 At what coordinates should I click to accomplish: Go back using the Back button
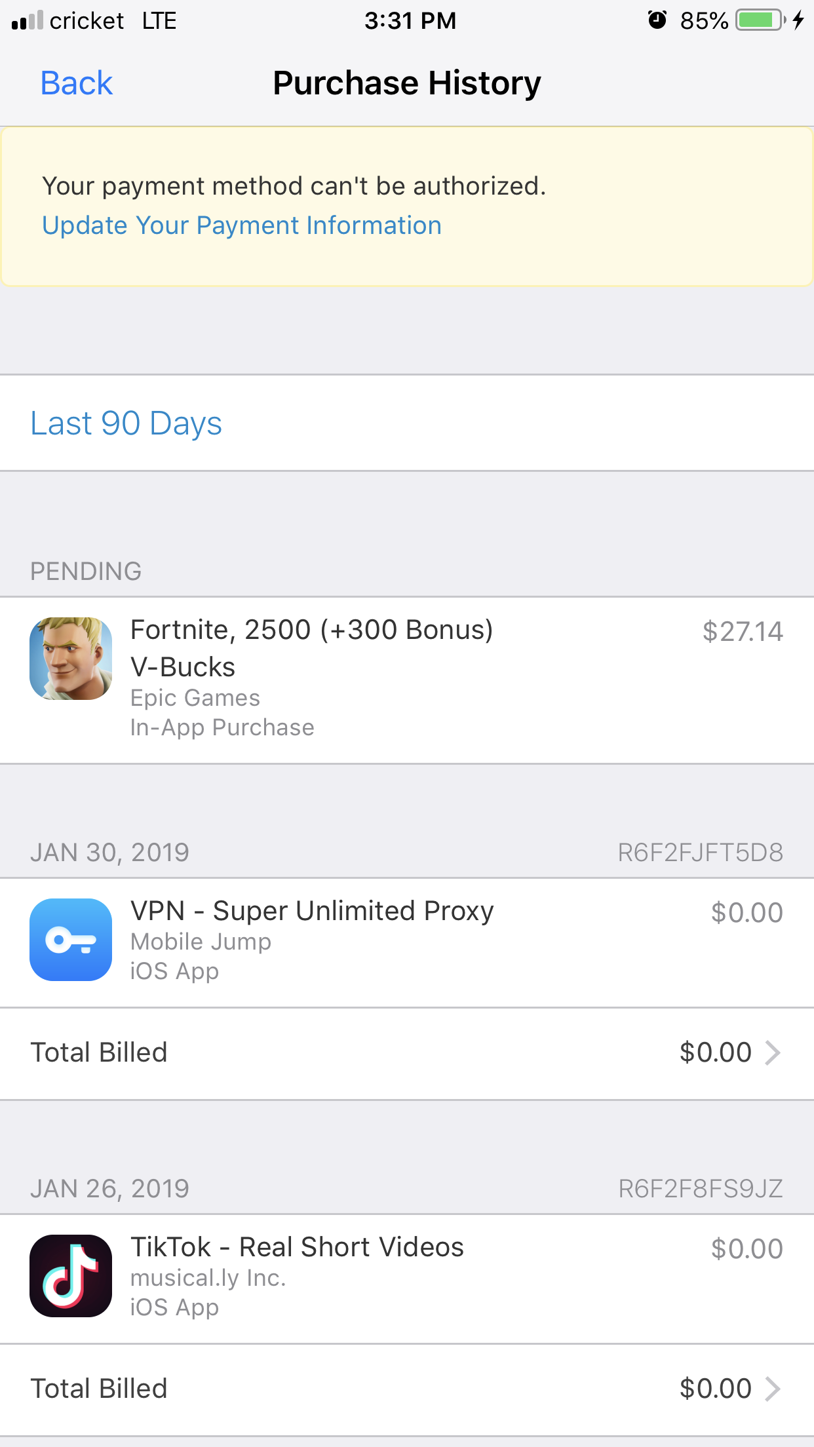pos(77,83)
